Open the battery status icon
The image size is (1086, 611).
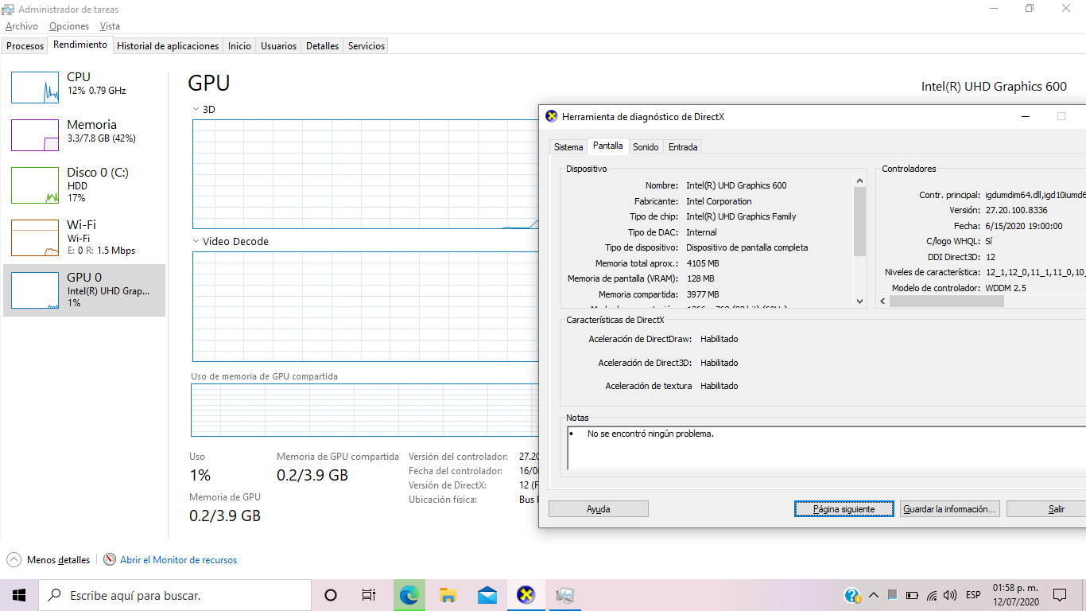click(911, 595)
